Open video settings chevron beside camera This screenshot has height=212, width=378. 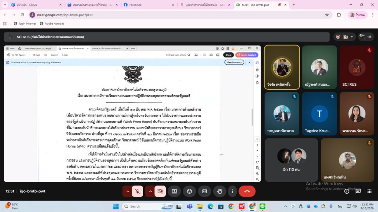click(150, 191)
